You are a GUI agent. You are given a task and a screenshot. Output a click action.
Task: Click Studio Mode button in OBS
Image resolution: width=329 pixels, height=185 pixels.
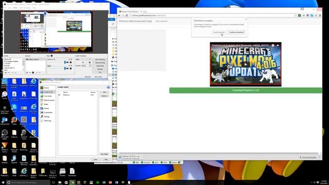coord(100,66)
